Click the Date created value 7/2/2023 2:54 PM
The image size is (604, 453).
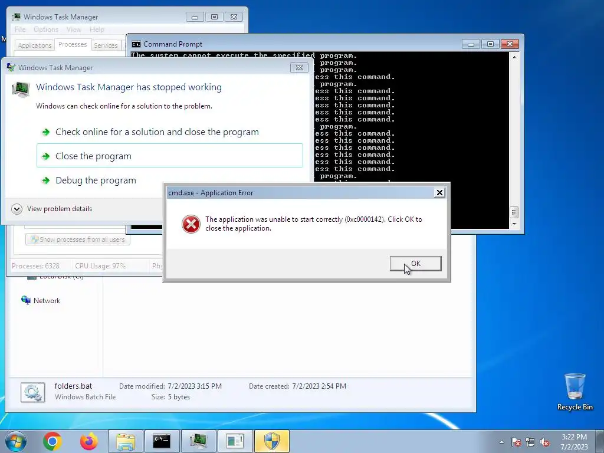coord(319,386)
